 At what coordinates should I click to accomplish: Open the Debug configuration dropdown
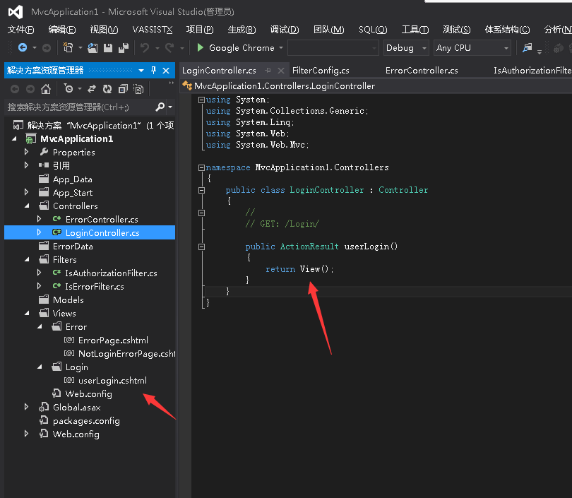[x=424, y=48]
